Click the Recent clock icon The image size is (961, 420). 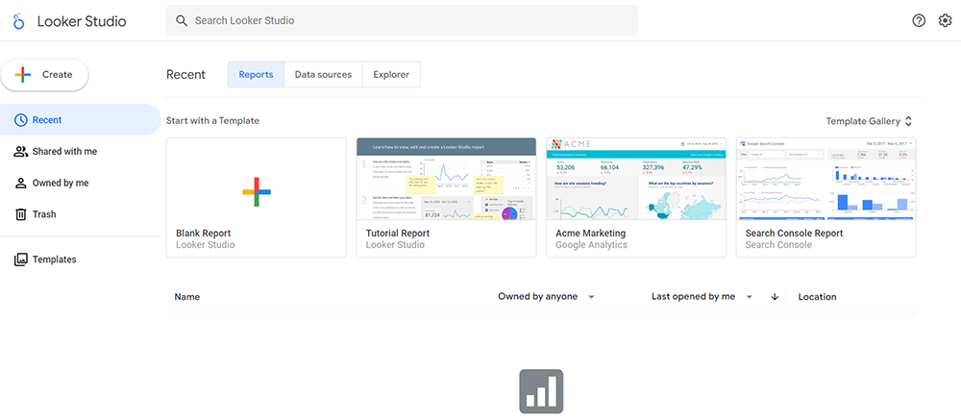21,119
